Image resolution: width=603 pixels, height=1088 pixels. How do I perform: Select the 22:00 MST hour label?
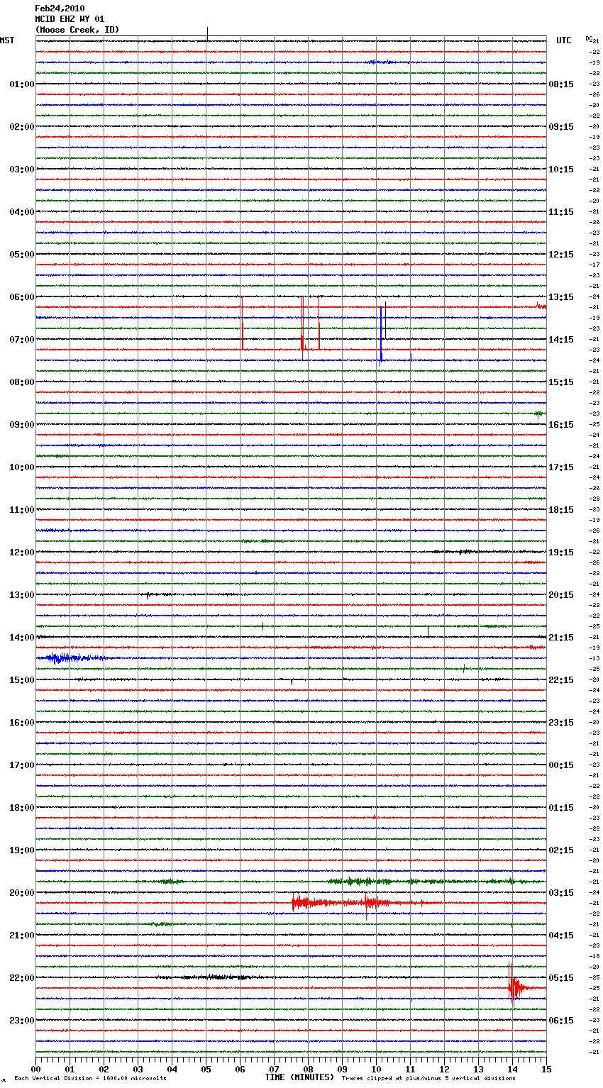[x=22, y=978]
